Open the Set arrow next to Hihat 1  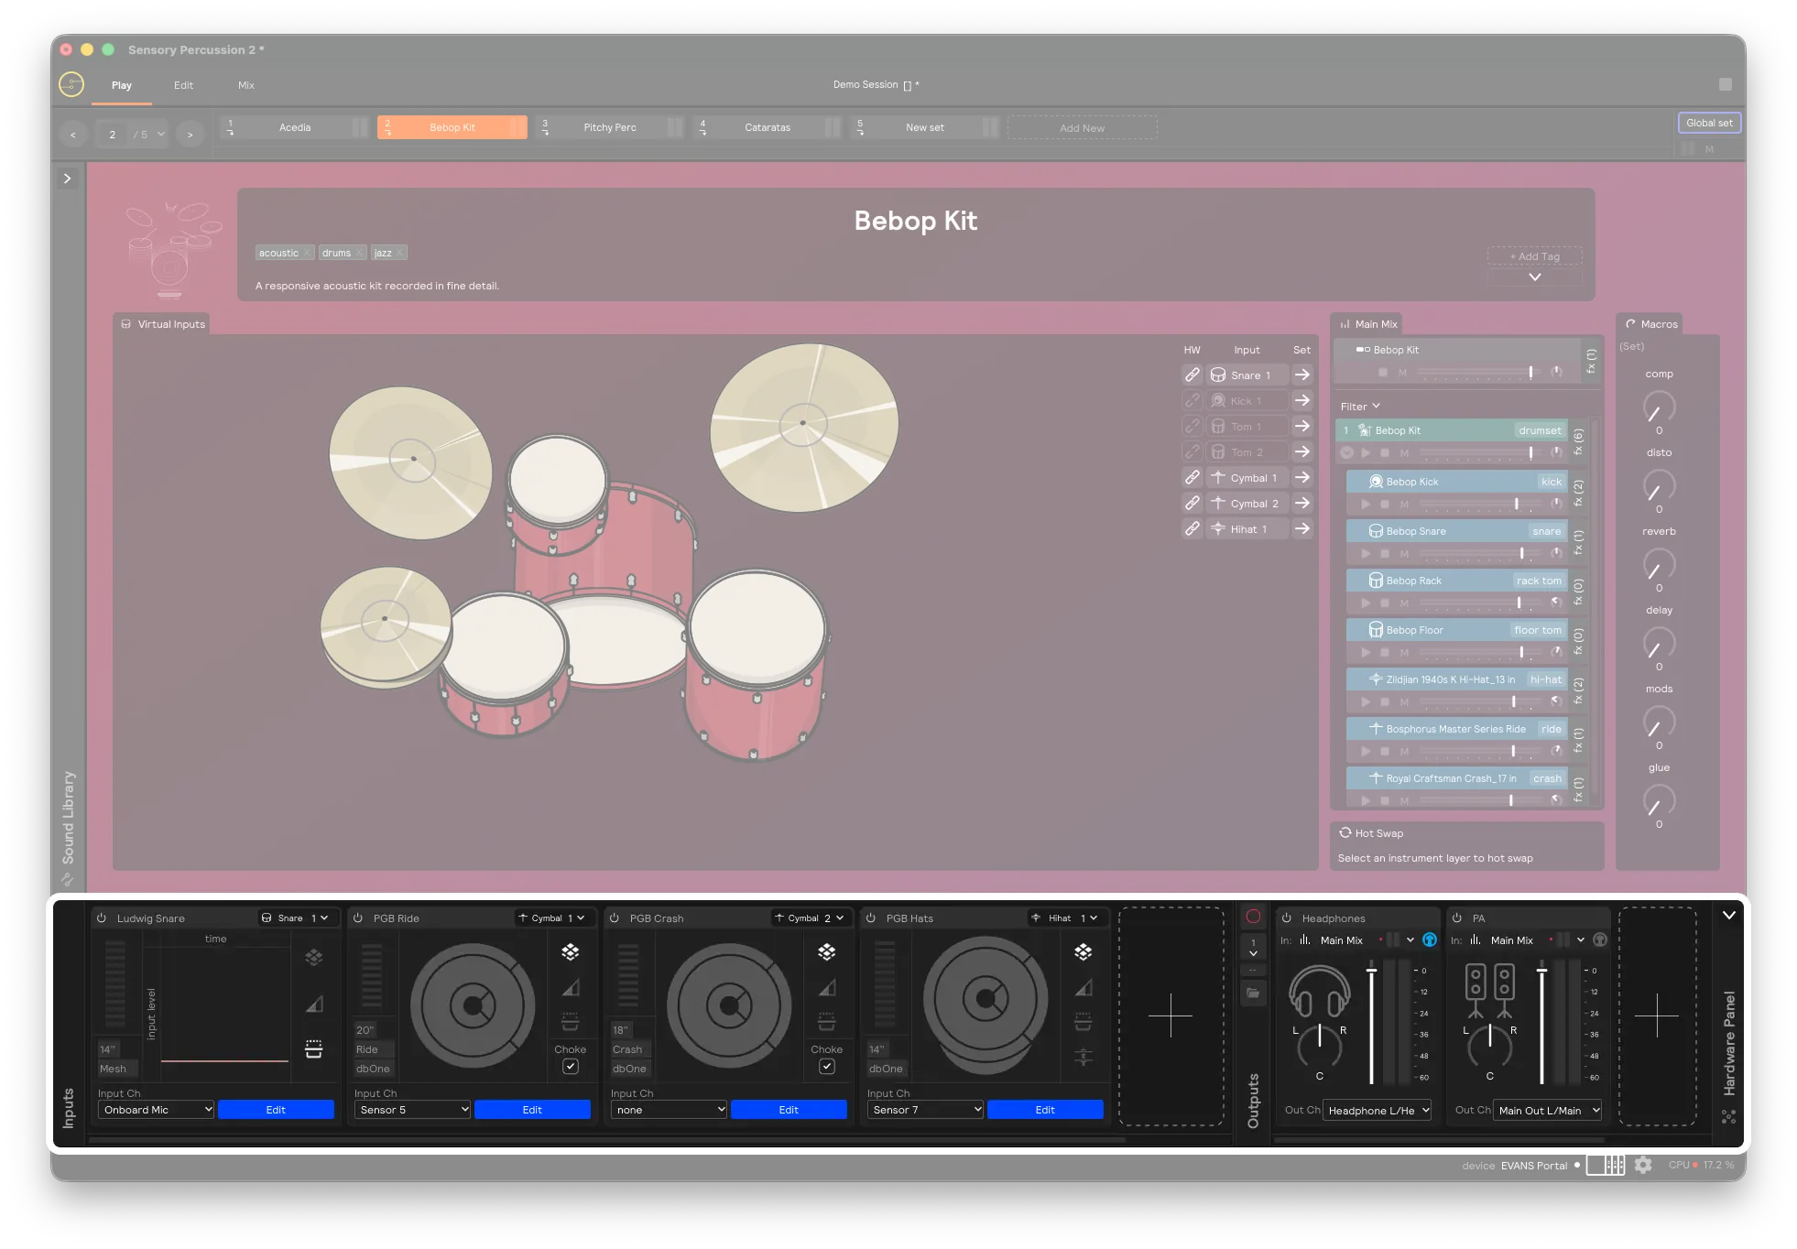pos(1302,528)
